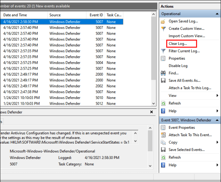Image resolution: width=221 pixels, height=182 pixels.
Task: Click the event details pane scroll-down arrow
Action: [x=150, y=166]
